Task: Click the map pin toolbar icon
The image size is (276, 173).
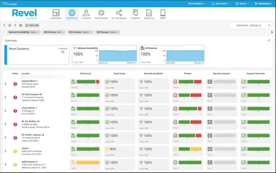Action: tap(15, 25)
